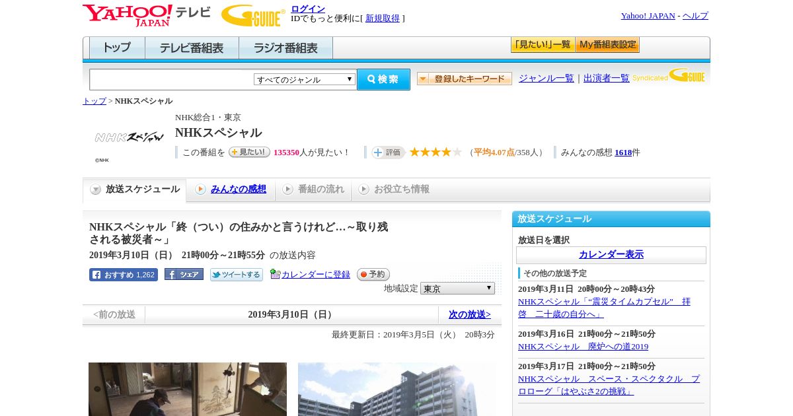Click the Facebook シェア button
This screenshot has height=416, width=793.
[x=184, y=274]
